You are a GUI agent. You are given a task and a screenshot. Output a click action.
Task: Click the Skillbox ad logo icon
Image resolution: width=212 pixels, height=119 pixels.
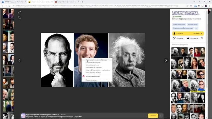23,116
